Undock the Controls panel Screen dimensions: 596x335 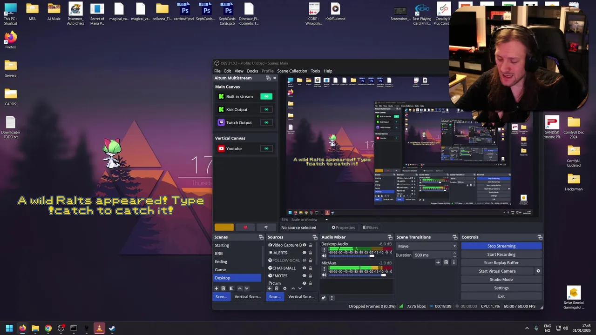click(x=540, y=237)
